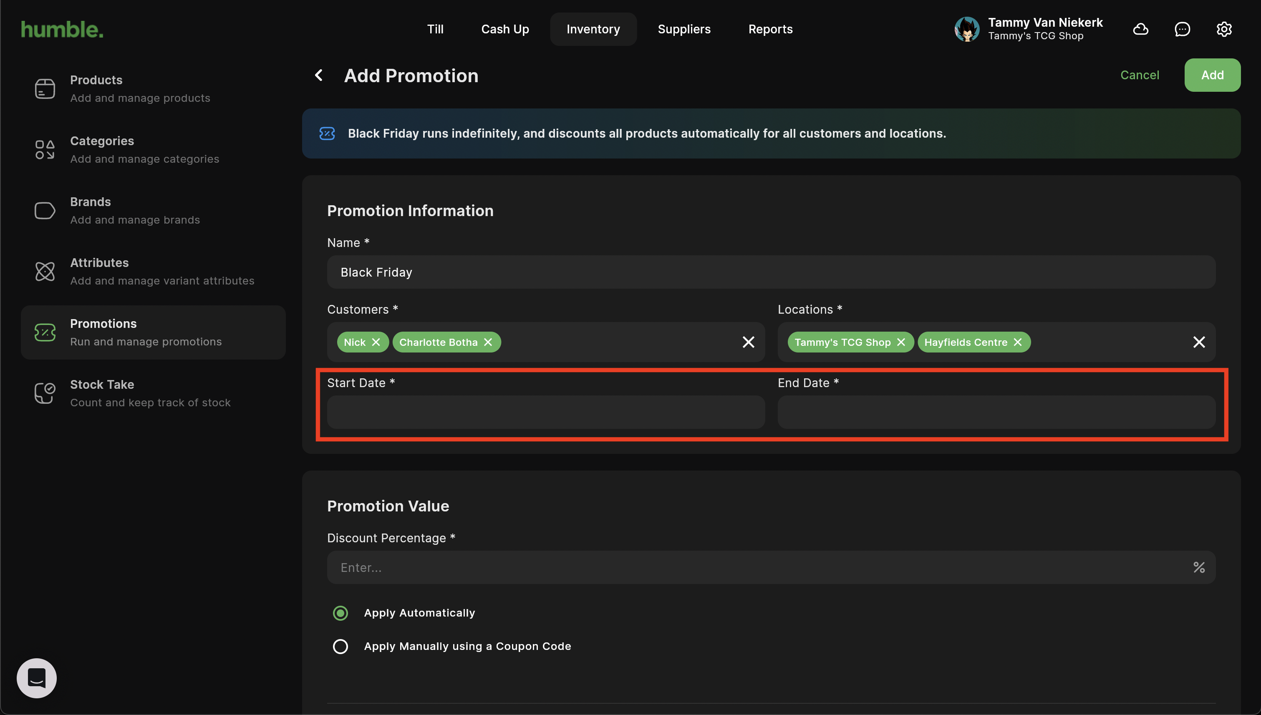The height and width of the screenshot is (715, 1261).
Task: Remove the Tammy's TCG Shop location tag
Action: (x=901, y=342)
